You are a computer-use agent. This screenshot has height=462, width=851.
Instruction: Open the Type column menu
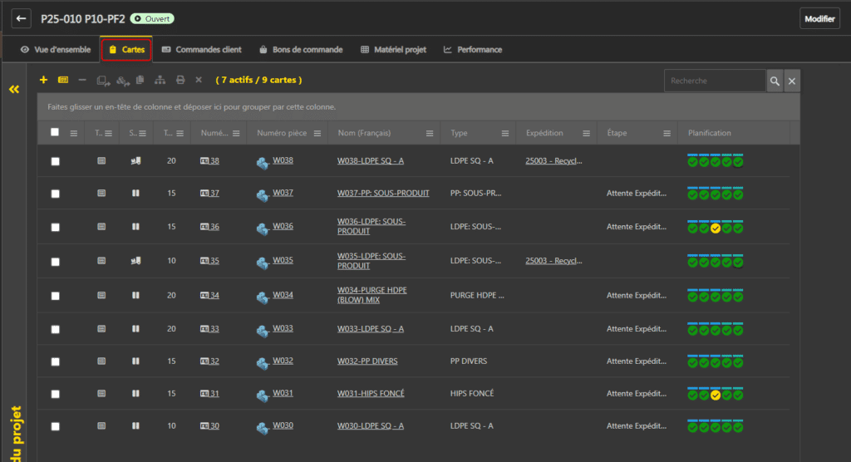(x=505, y=133)
